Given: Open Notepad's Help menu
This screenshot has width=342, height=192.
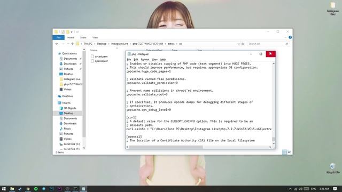Looking at the screenshot, I should coord(163,59).
